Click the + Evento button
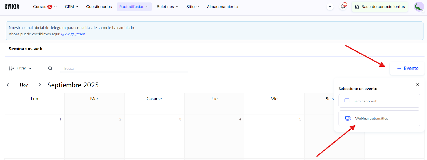 click(407, 68)
